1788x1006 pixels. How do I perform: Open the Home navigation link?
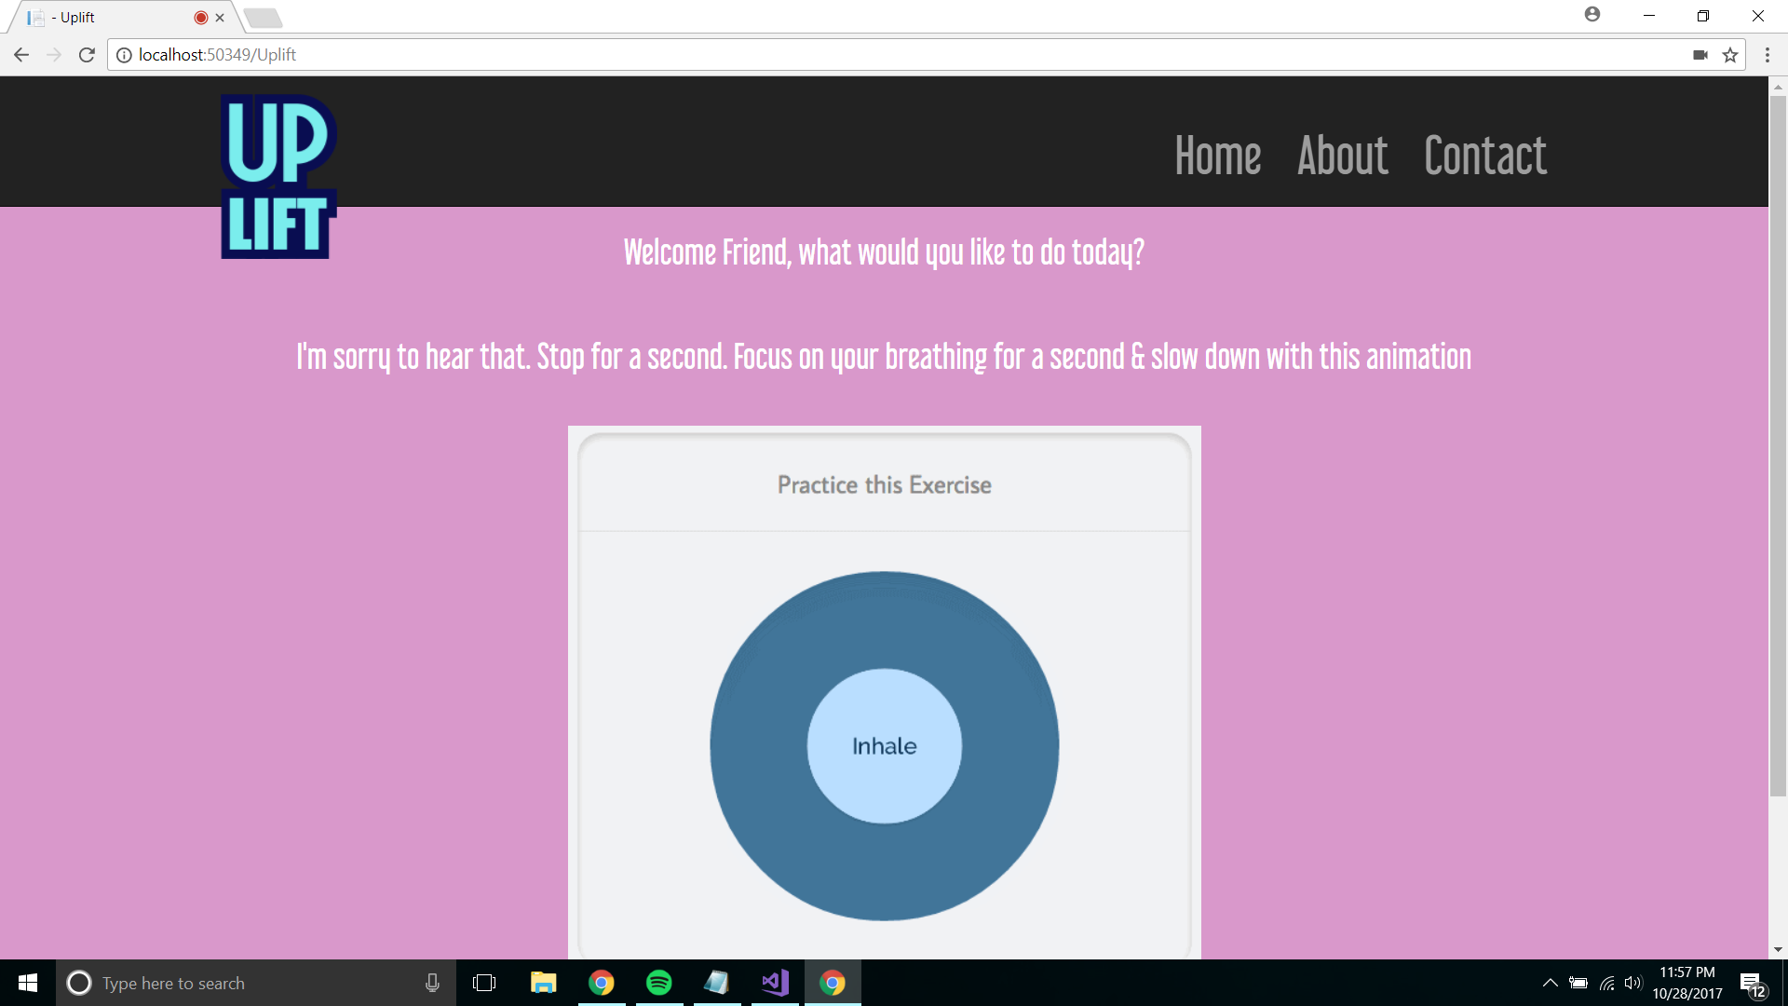(1217, 156)
